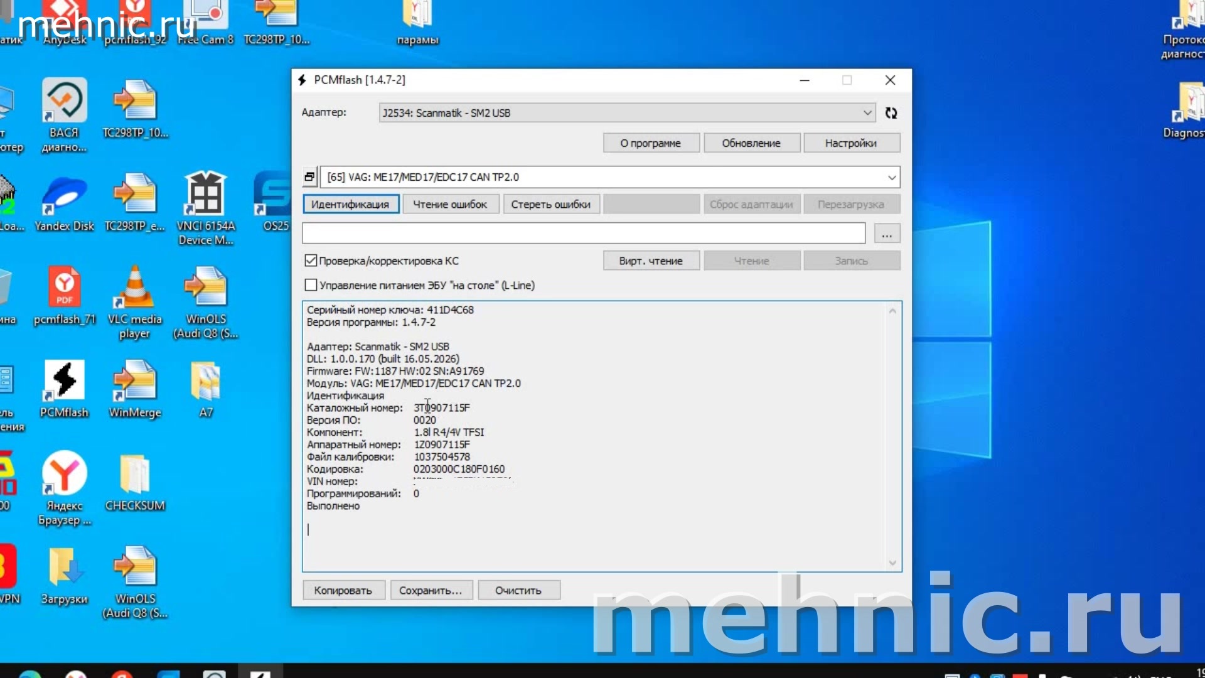This screenshot has height=678, width=1205.
Task: Open the WinMerge desktop shortcut
Action: pos(135,389)
